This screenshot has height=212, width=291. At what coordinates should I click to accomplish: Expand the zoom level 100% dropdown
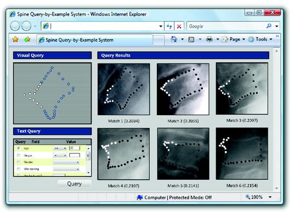[x=270, y=197]
